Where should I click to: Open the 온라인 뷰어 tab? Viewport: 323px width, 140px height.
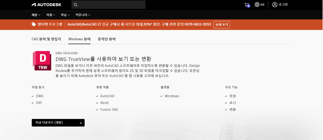pos(107,39)
